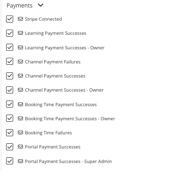
Task: Select the envelope icon beside Booking Time Failures
Action: pyautogui.click(x=20, y=132)
